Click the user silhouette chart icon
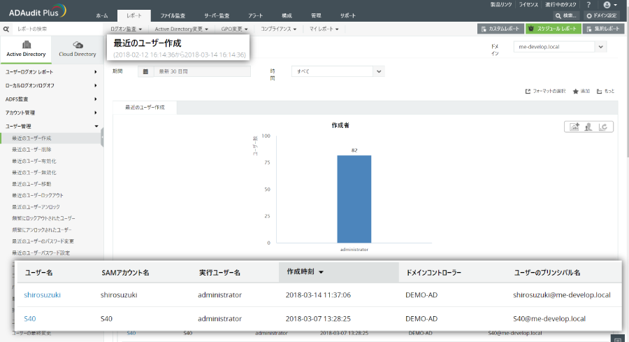The height and width of the screenshot is (342, 629). (588, 127)
